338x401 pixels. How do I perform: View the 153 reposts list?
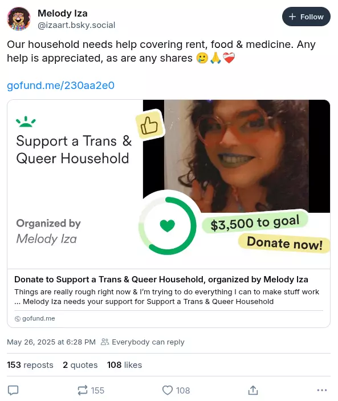(30, 364)
